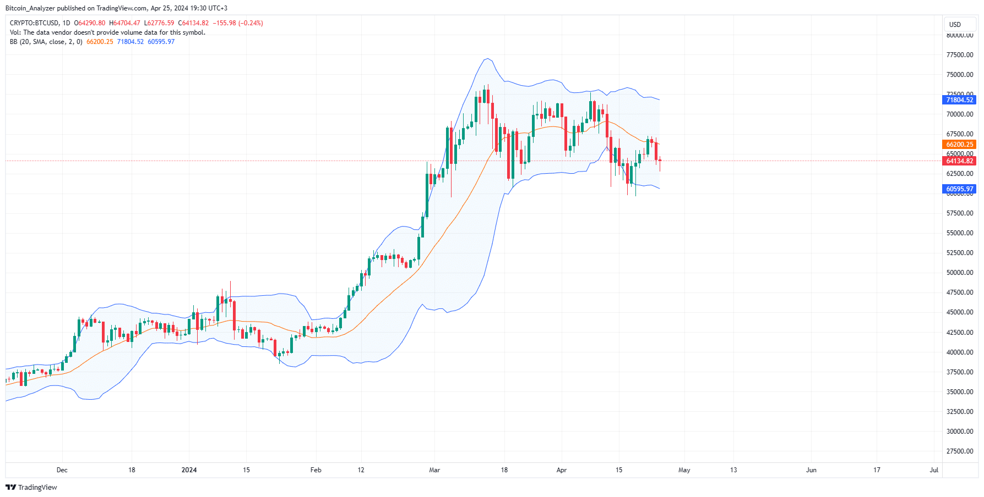
Task: Select the 1D interval label
Action: (67, 23)
